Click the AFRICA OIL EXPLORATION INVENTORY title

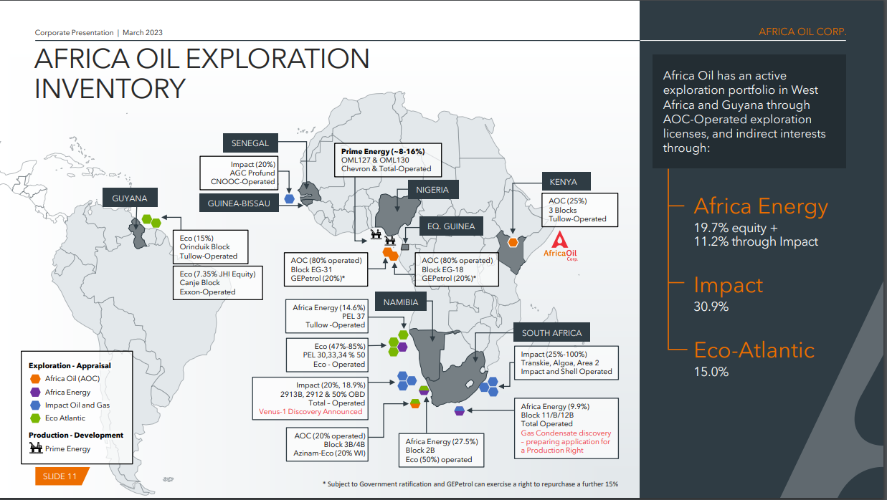pos(202,74)
